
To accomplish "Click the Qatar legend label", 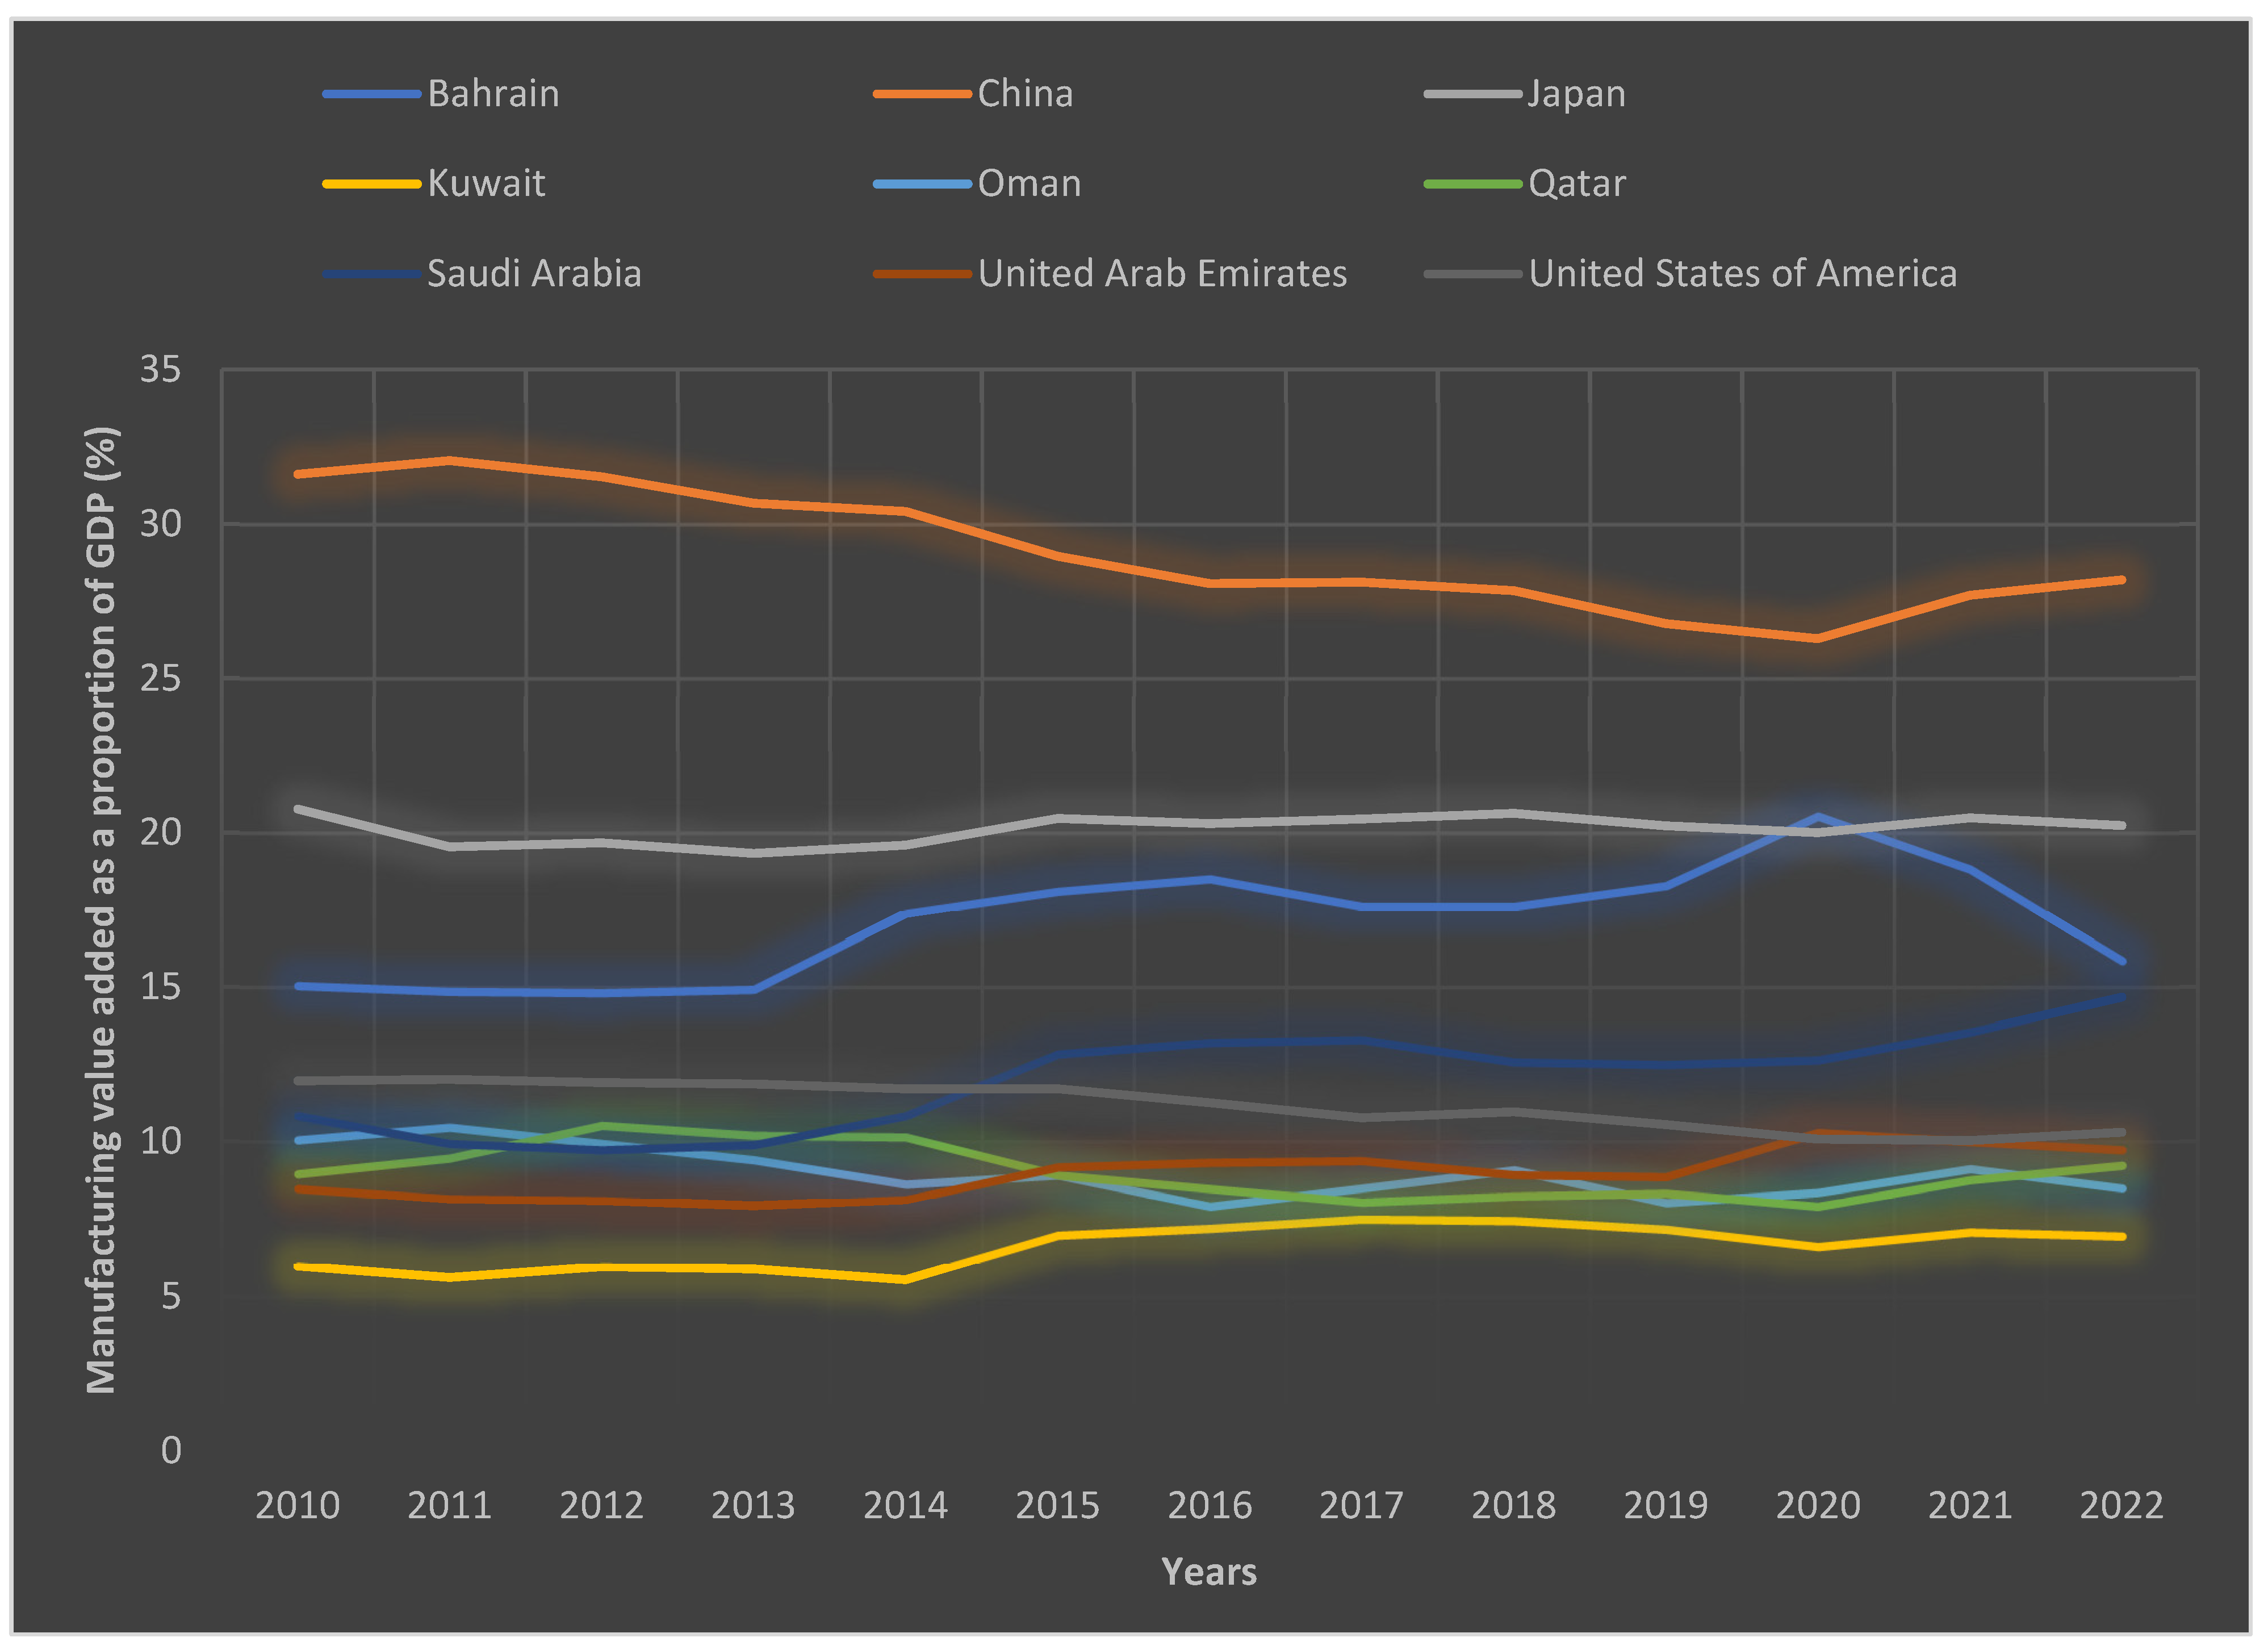I will [1576, 184].
